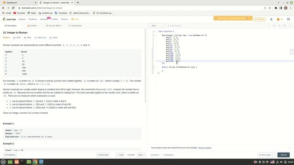
Task: Open the Explore menu item
Action: pyautogui.click(x=22, y=19)
